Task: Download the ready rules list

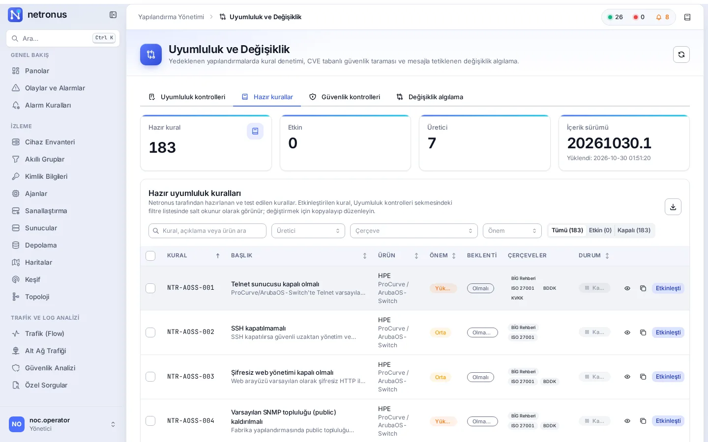Action: tap(673, 207)
